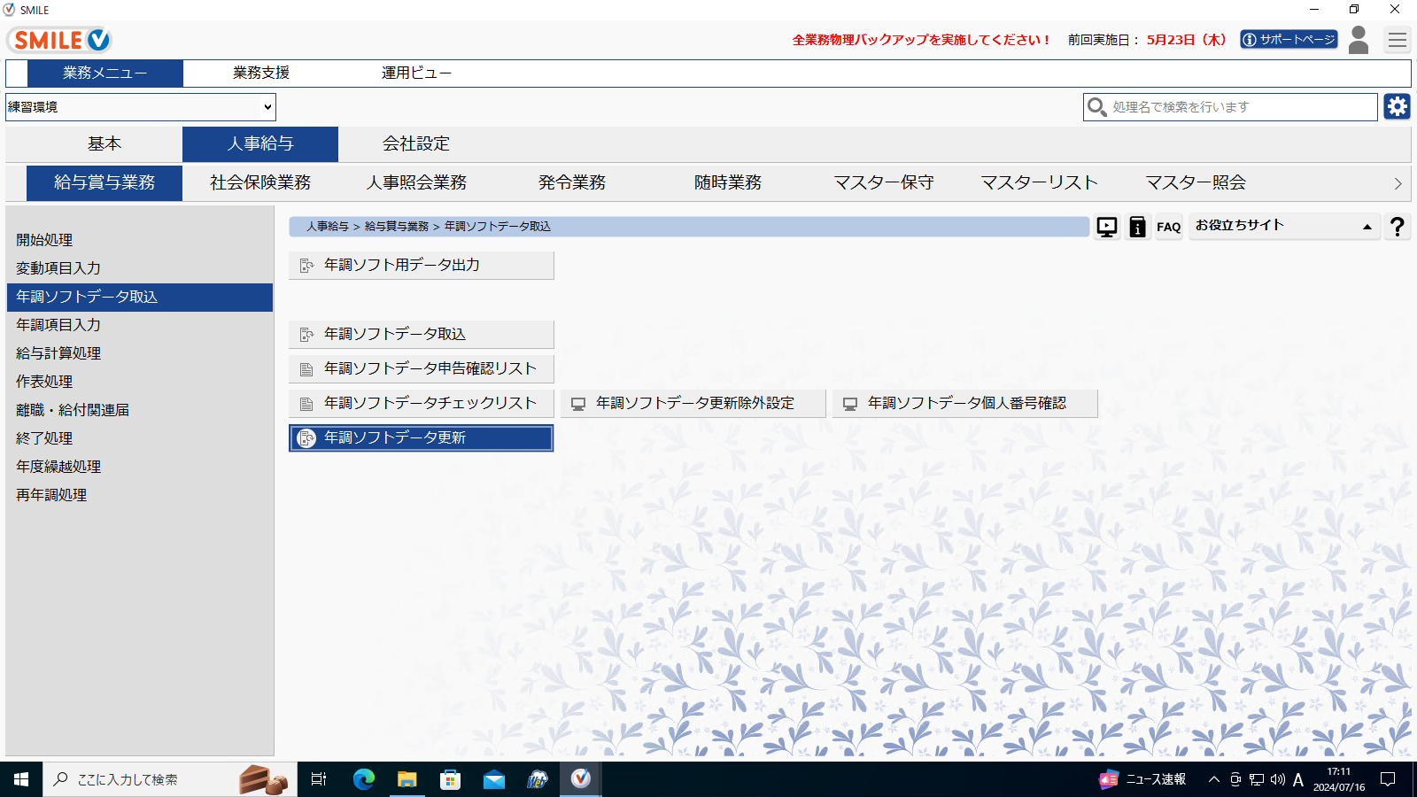Open the サポートページ support button
This screenshot has width=1417, height=797.
pos(1289,40)
